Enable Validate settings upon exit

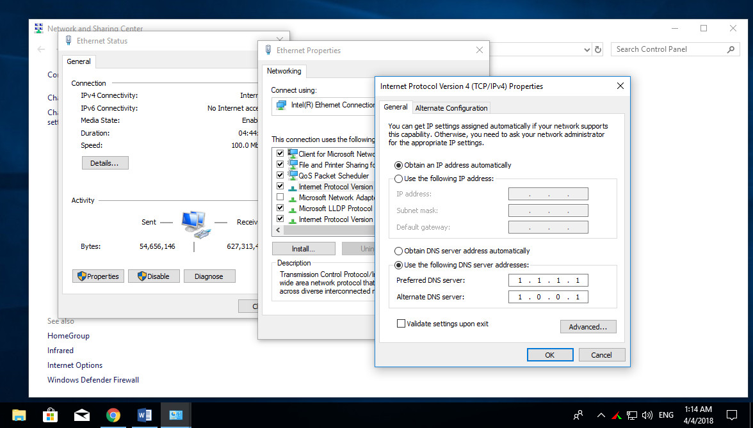click(x=401, y=324)
